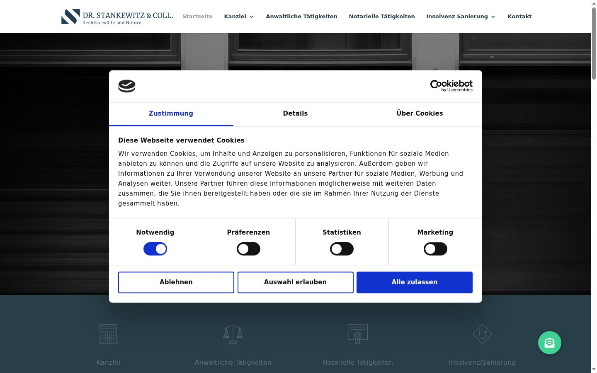This screenshot has width=597, height=373.
Task: Click the Insolvenz/Sanierung diamond arrow icon
Action: pos(482,334)
